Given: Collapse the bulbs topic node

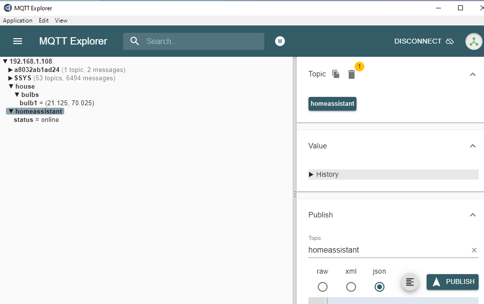Looking at the screenshot, I should 17,94.
